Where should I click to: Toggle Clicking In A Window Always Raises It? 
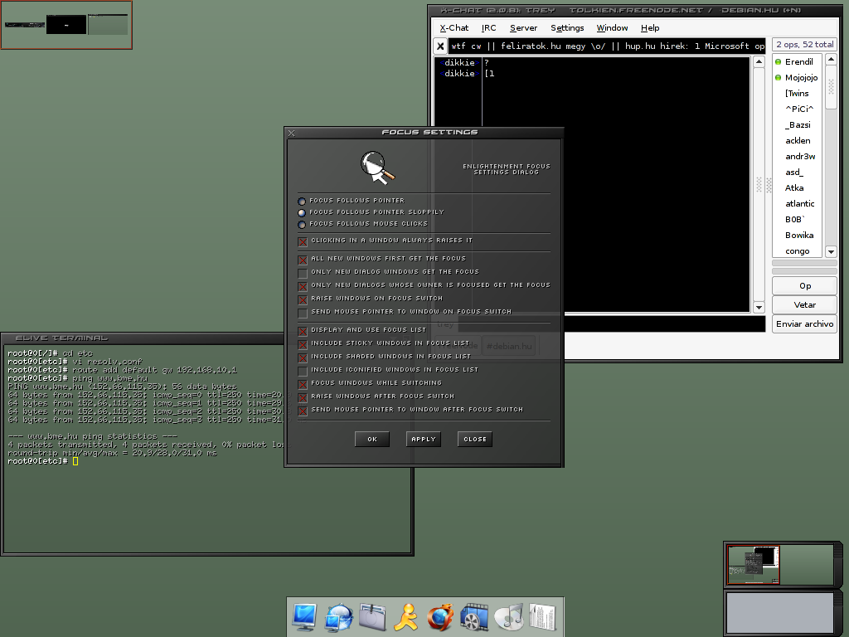(x=303, y=241)
